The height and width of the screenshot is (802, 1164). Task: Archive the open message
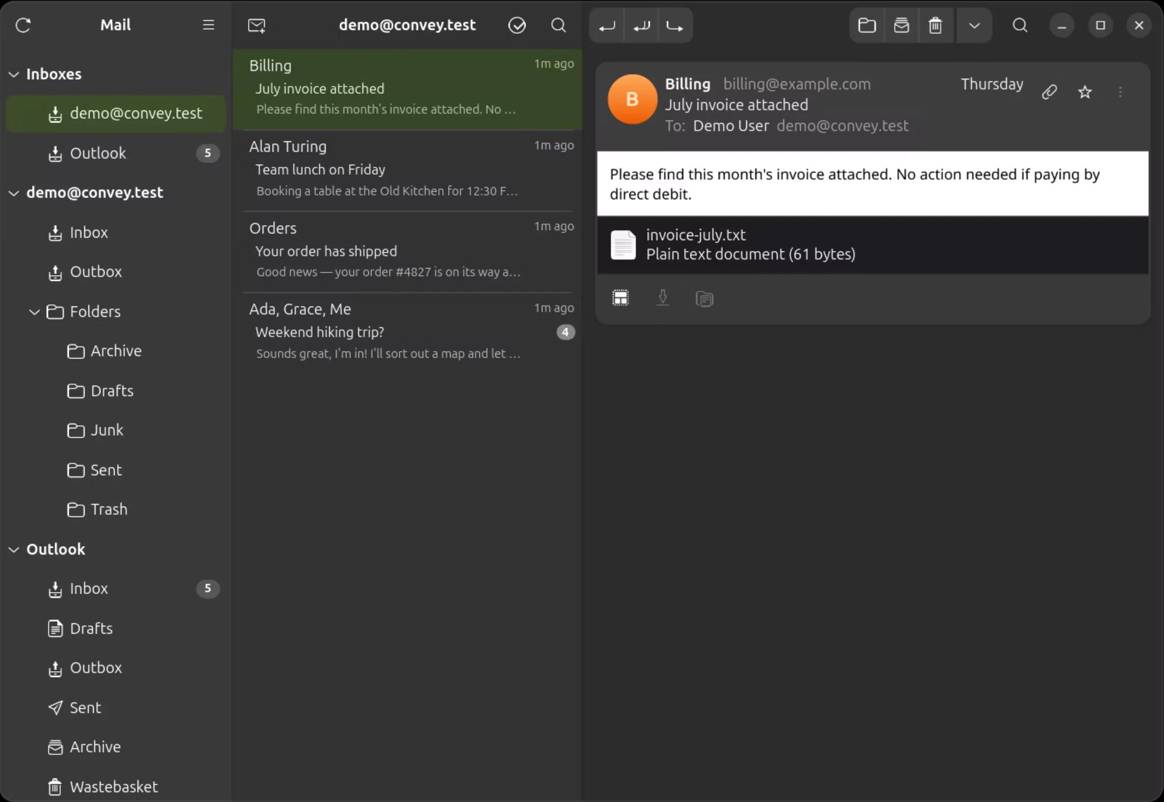pos(901,26)
